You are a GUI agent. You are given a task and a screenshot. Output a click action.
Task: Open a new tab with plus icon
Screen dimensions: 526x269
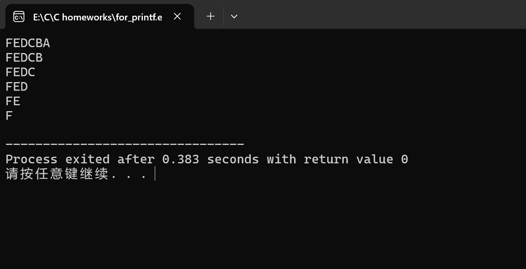pos(211,16)
